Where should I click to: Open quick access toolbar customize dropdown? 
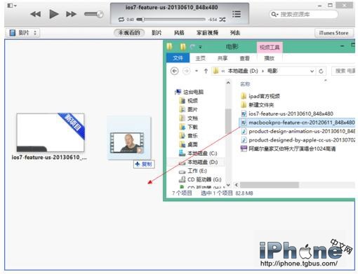[200, 47]
